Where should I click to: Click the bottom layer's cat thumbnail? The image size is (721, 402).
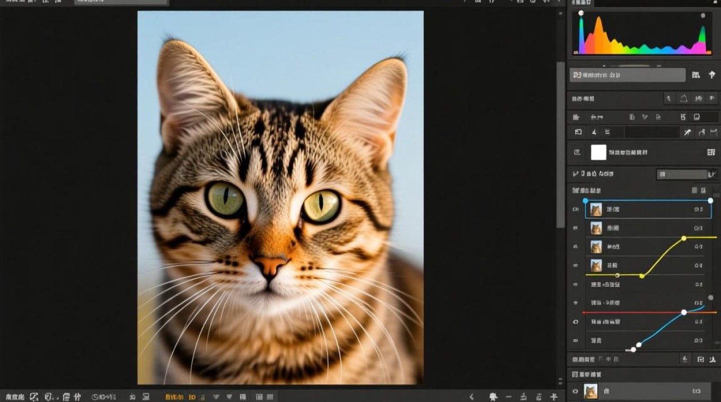pyautogui.click(x=591, y=392)
